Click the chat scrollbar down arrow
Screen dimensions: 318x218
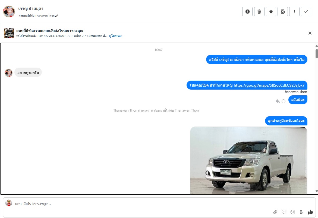[x=316, y=191]
